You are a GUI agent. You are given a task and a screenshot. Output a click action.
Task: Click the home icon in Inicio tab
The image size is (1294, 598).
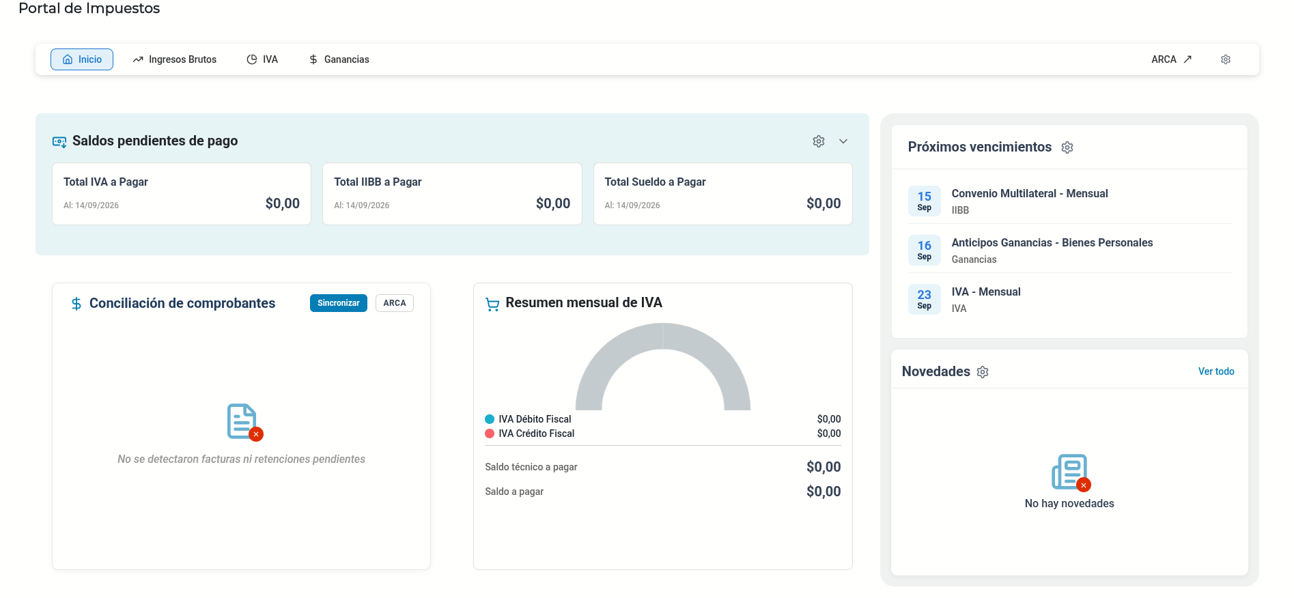pyautogui.click(x=68, y=59)
